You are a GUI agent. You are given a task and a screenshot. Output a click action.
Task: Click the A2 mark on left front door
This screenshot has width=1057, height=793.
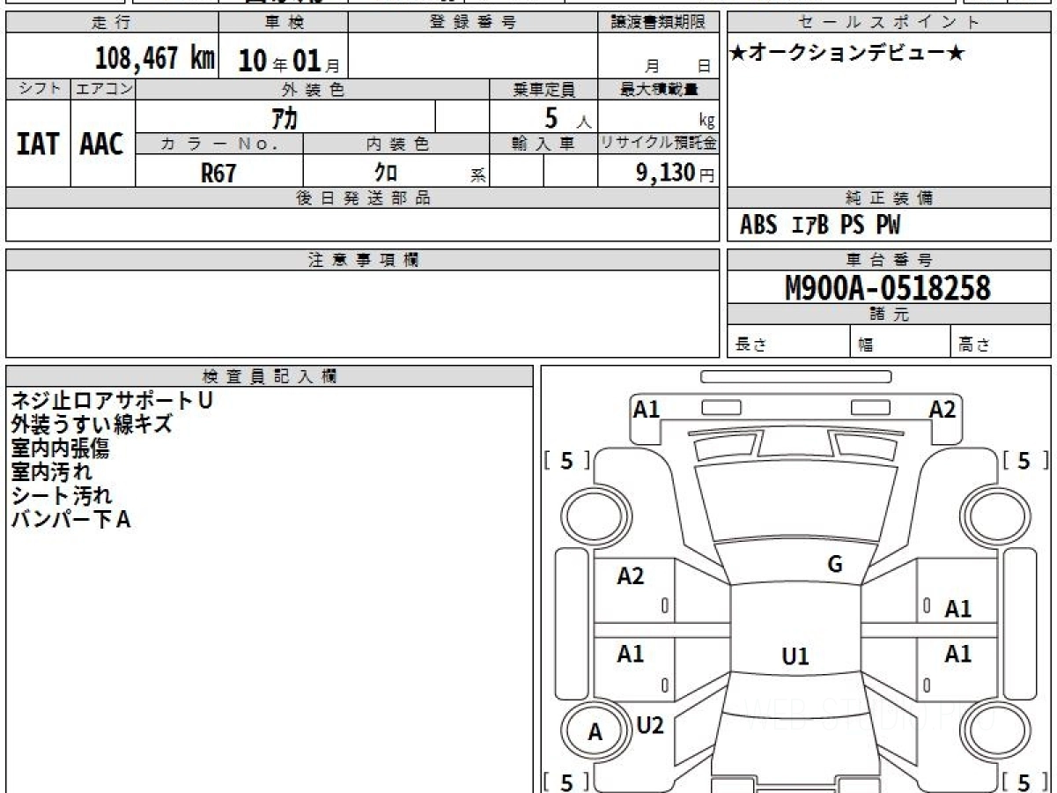(631, 576)
